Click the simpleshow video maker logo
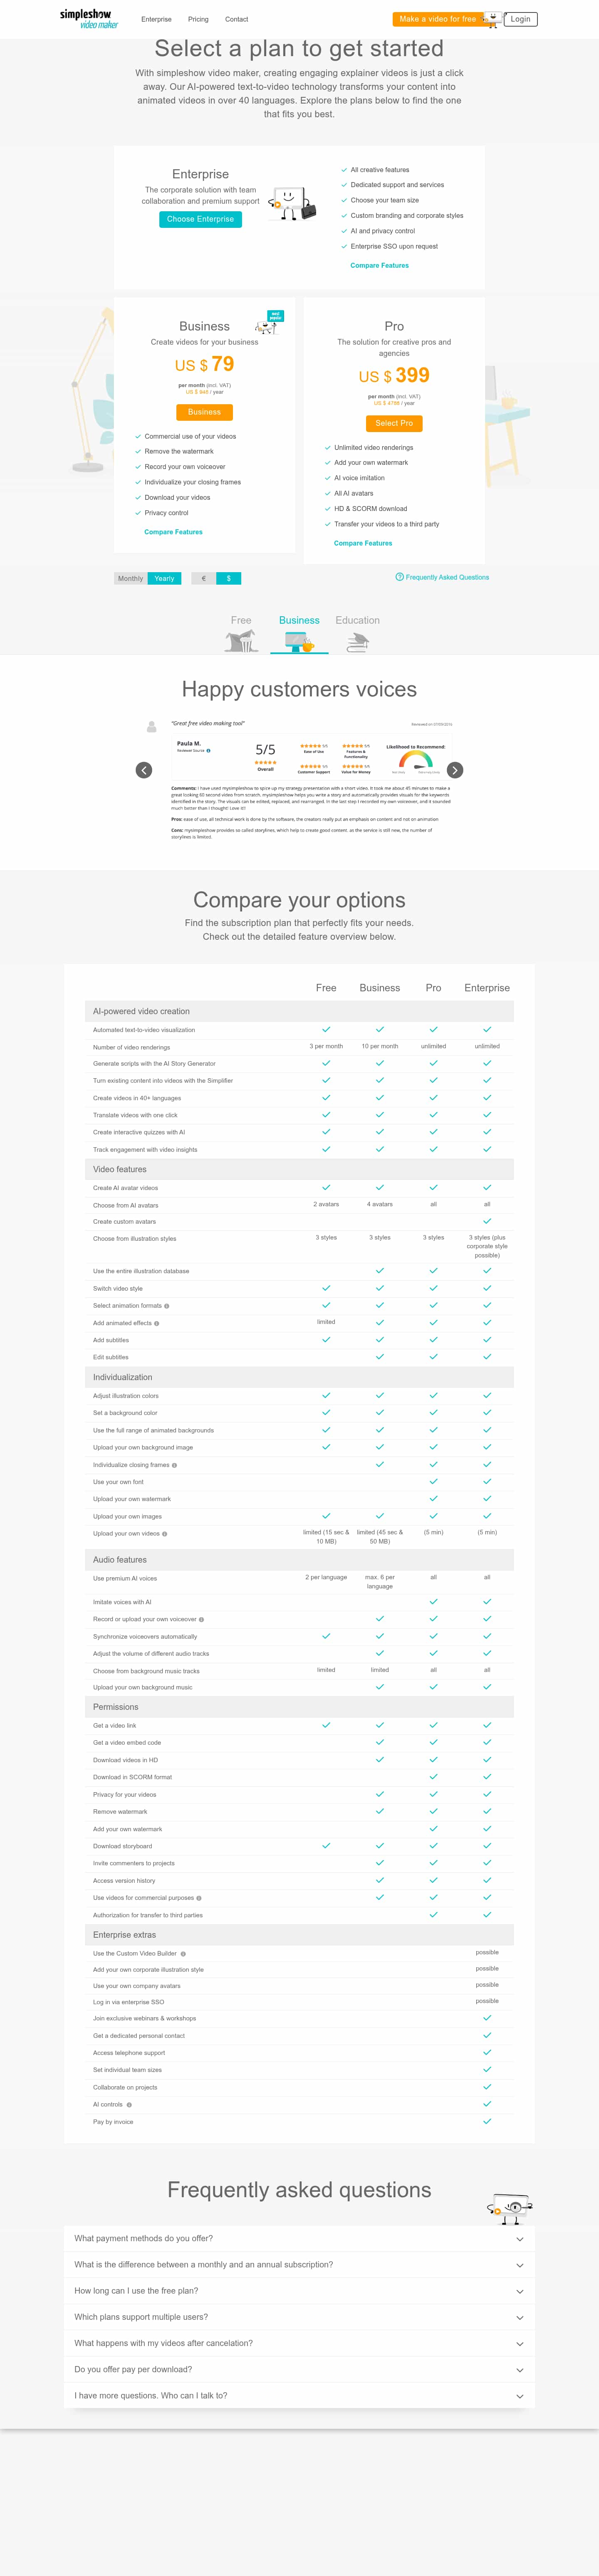This screenshot has width=599, height=2576. 89,19
